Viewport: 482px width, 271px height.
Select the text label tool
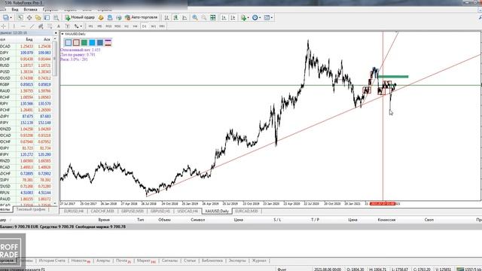[67, 26]
